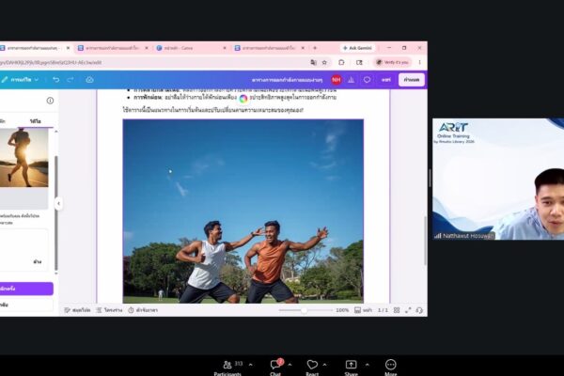Enter fullscreen with expand arrows icon
The width and height of the screenshot is (564, 376).
coord(408,310)
